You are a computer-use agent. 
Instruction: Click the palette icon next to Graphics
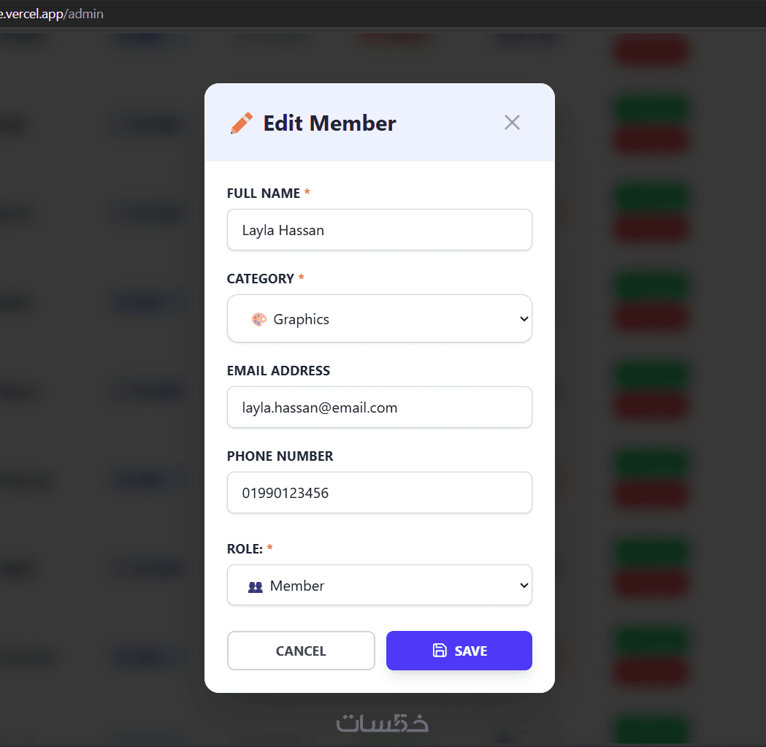pos(258,319)
